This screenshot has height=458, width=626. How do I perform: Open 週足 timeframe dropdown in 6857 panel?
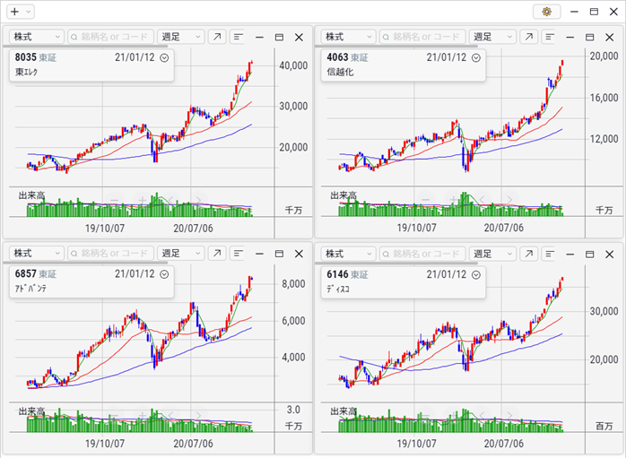tap(181, 254)
